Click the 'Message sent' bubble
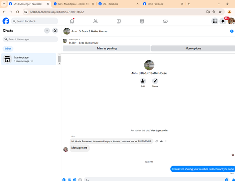The width and height of the screenshot is (235, 181). tap(79, 148)
